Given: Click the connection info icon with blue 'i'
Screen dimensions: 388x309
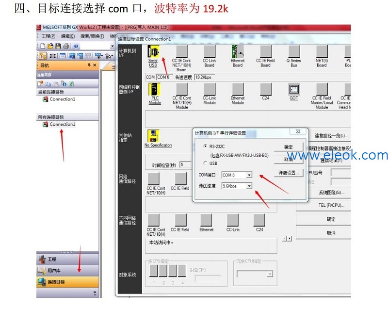Looking at the screenshot, I should (64, 84).
